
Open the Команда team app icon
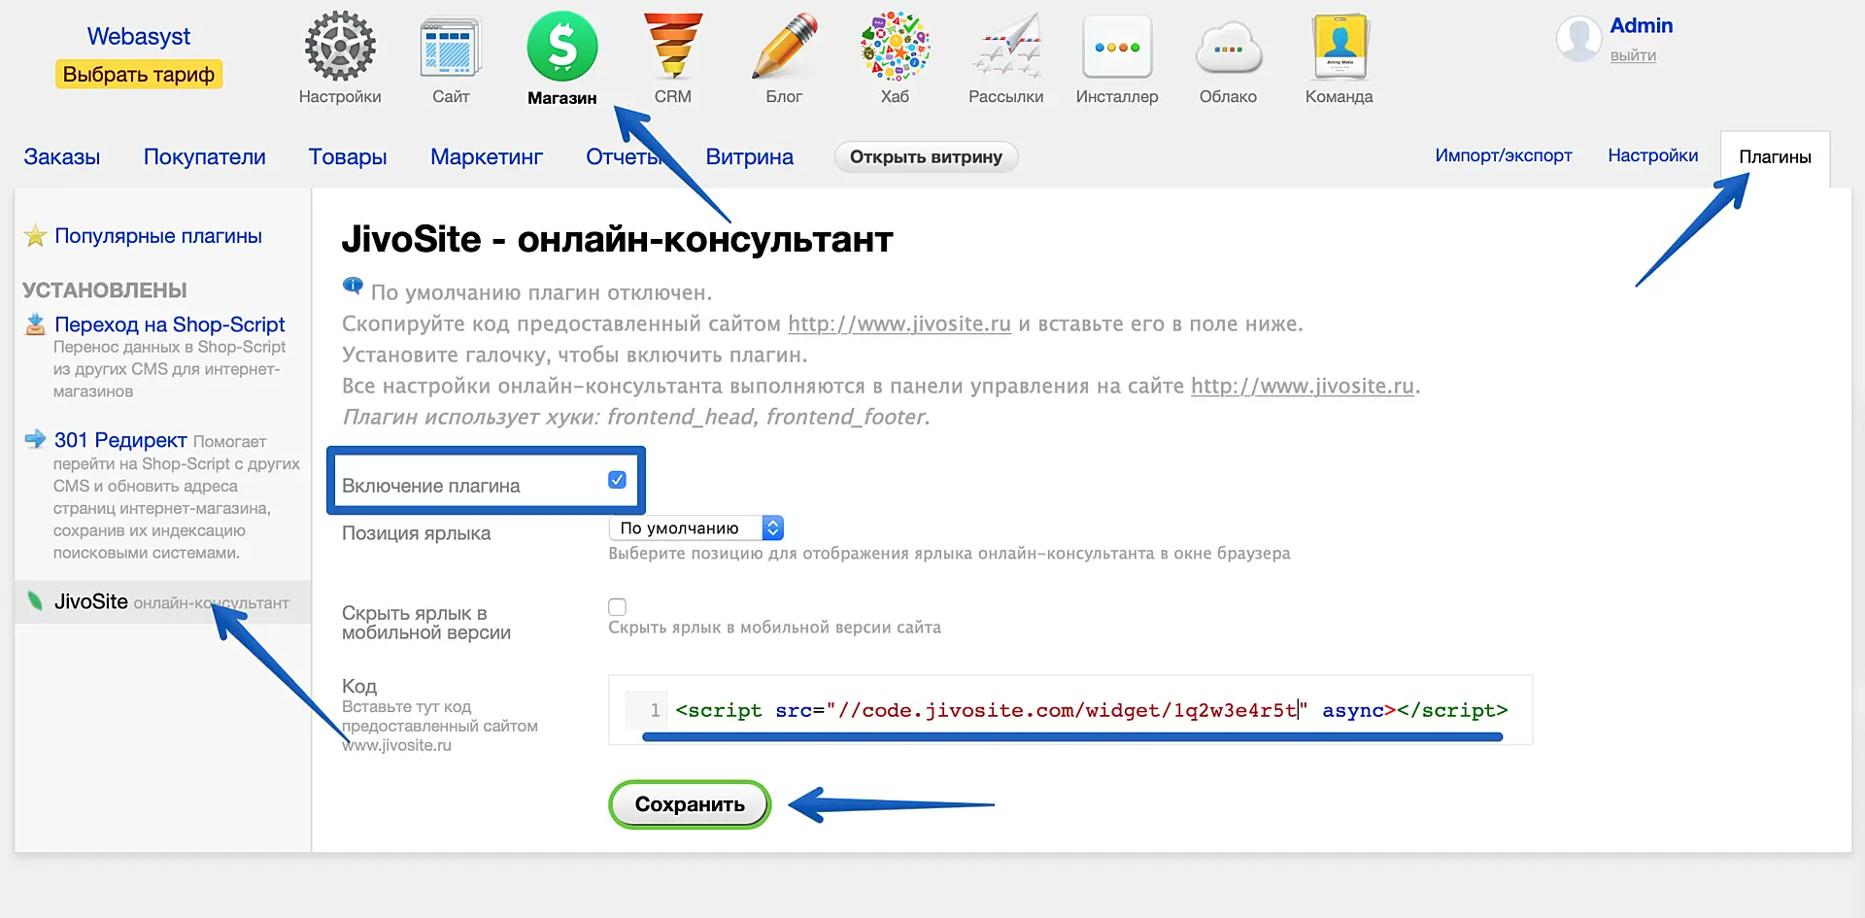pyautogui.click(x=1339, y=46)
